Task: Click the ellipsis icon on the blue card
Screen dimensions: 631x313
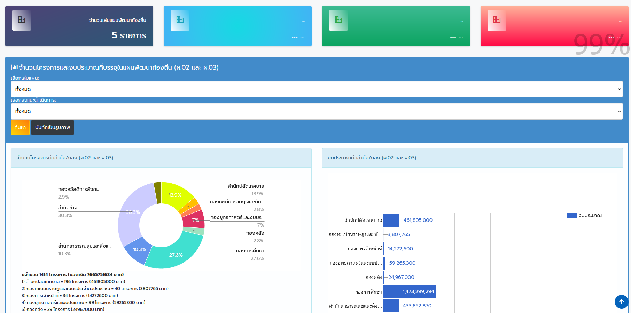Action: 303,22
